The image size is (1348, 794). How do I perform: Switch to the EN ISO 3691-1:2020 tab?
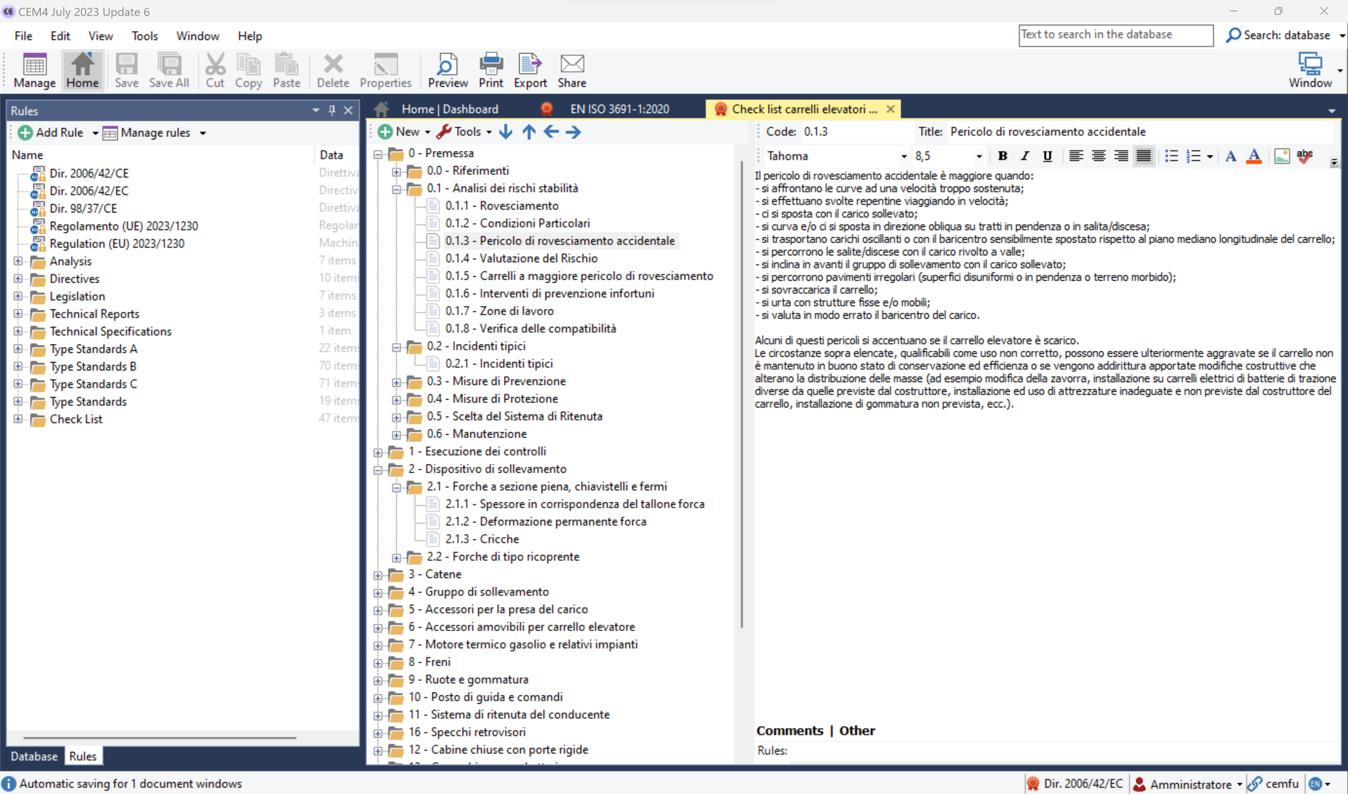619,109
